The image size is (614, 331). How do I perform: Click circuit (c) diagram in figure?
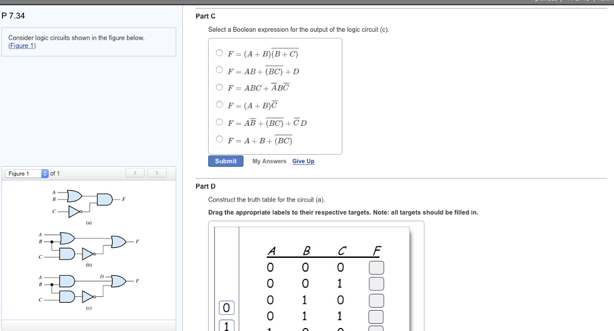(x=89, y=290)
